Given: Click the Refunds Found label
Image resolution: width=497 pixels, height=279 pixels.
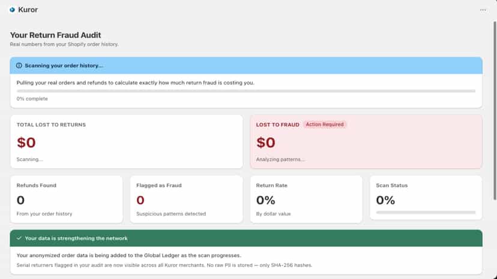Looking at the screenshot, I should tap(37, 186).
